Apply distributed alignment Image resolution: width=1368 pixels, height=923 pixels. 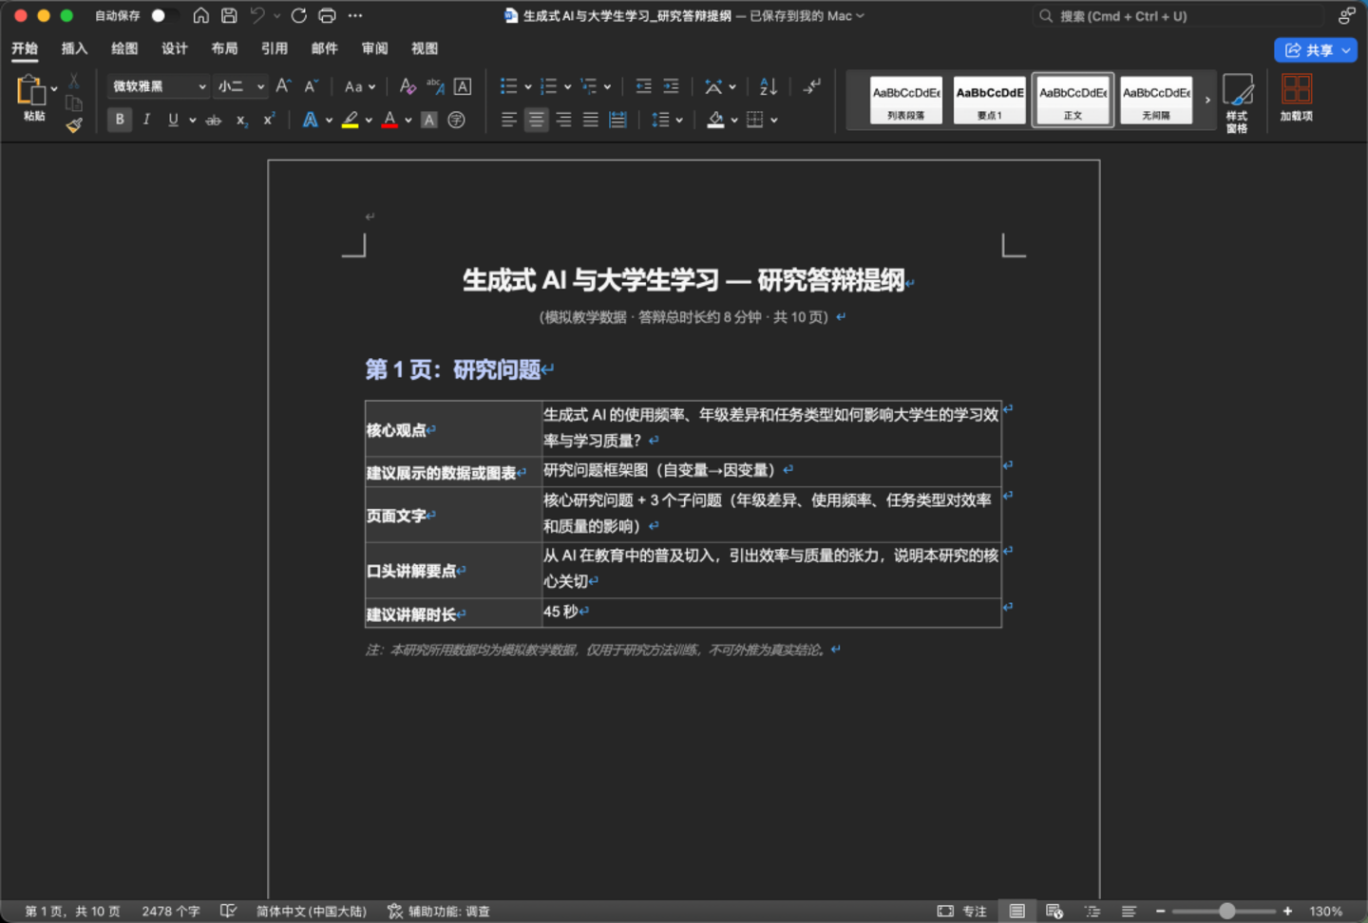click(x=618, y=120)
